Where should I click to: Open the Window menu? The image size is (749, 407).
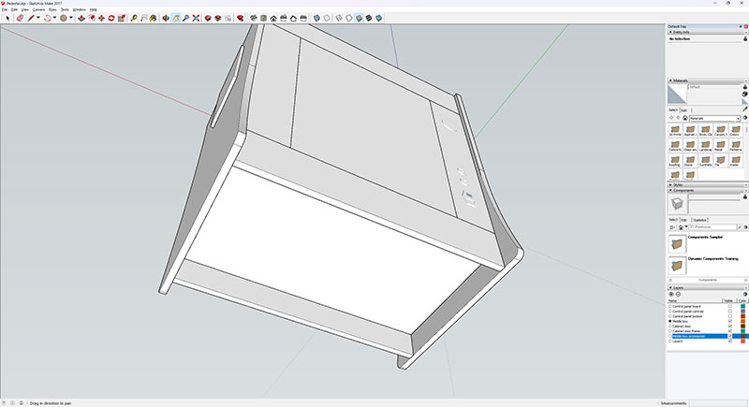79,9
